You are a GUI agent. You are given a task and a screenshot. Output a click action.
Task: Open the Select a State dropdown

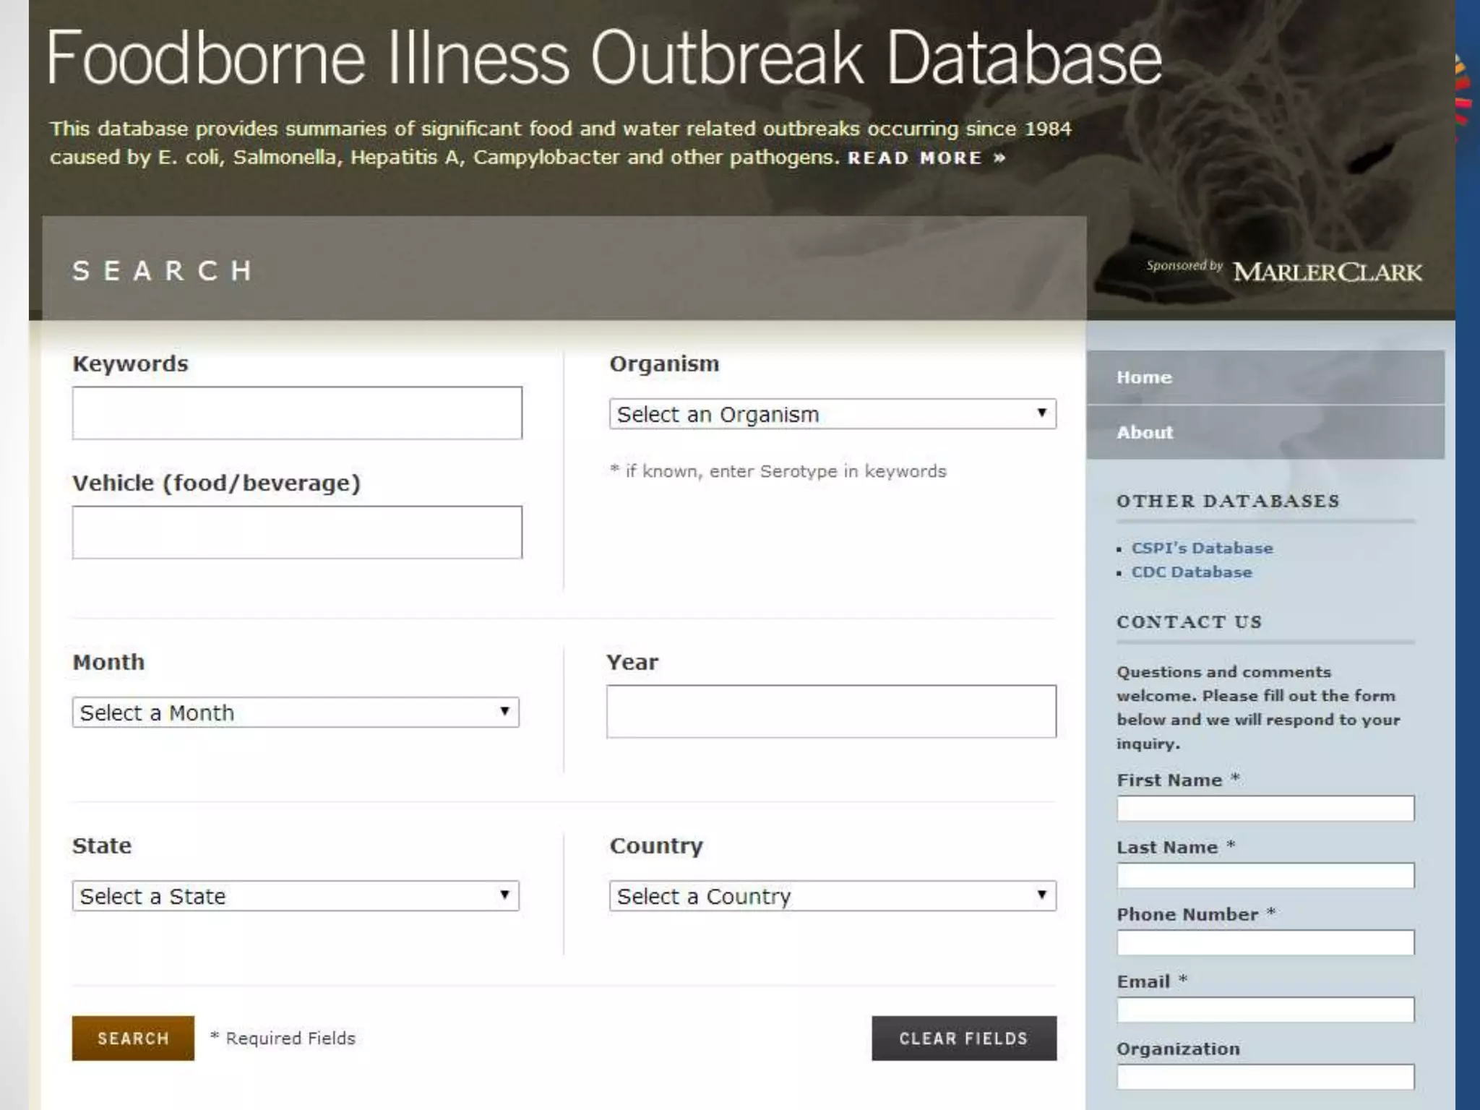coord(295,896)
